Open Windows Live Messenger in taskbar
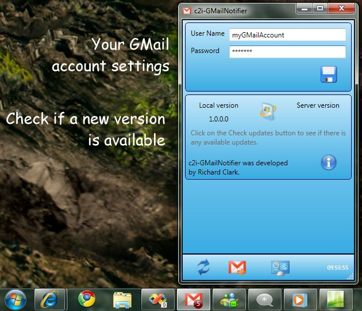362x311 pixels. (x=229, y=299)
